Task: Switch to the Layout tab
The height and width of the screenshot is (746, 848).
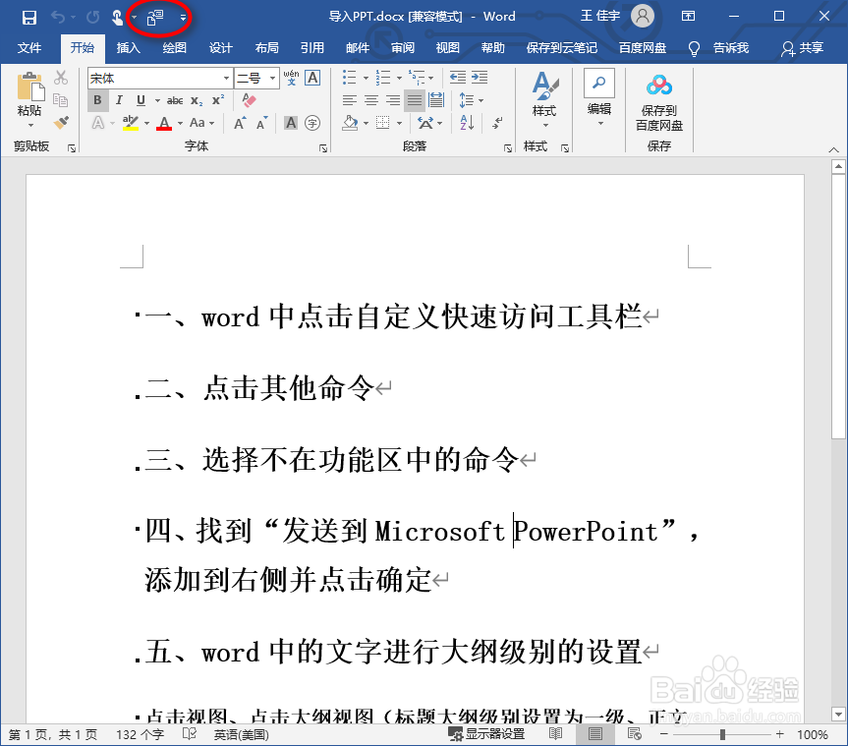Action: click(266, 48)
